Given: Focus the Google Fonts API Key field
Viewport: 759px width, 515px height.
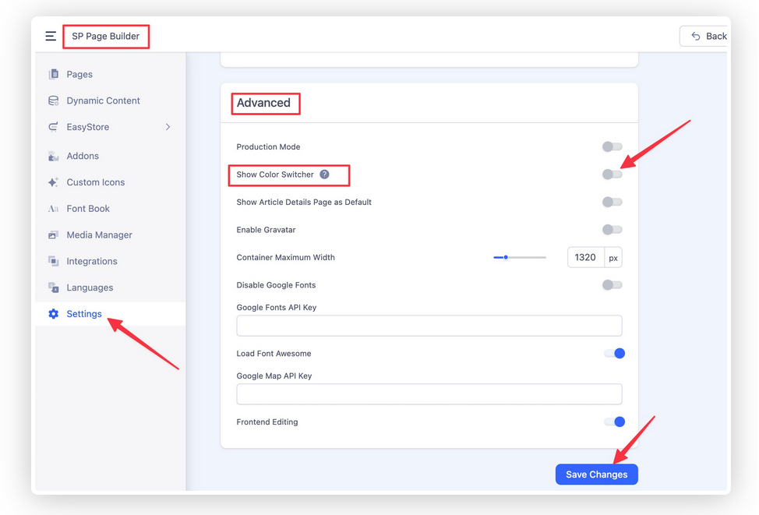Looking at the screenshot, I should tap(429, 326).
